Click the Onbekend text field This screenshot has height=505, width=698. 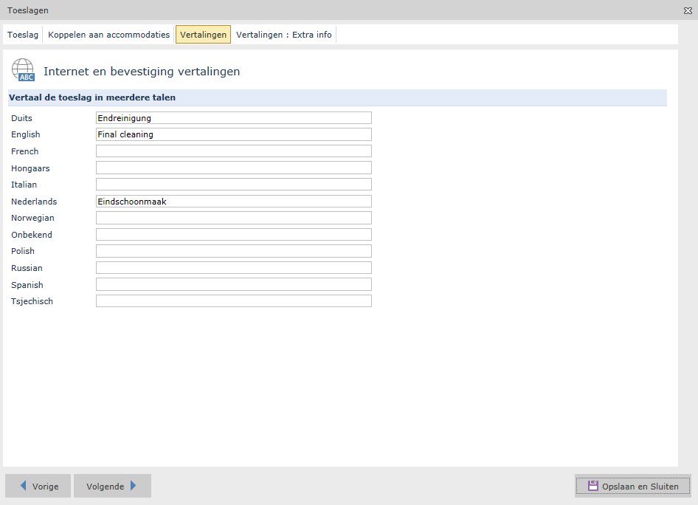233,234
